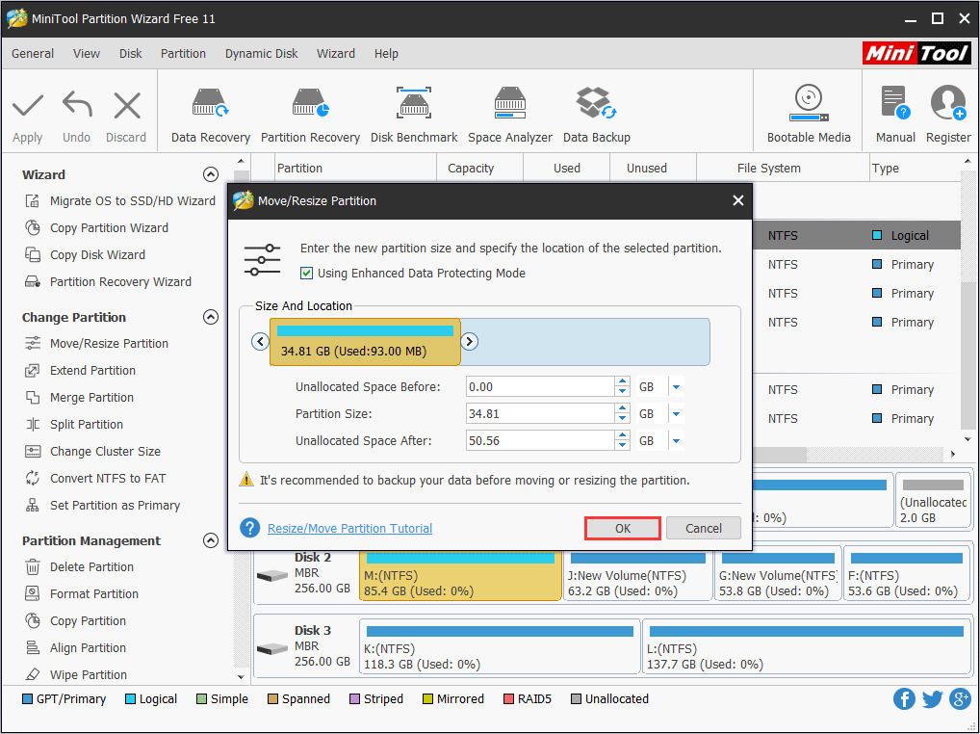Select Set Partition as Primary

102,505
